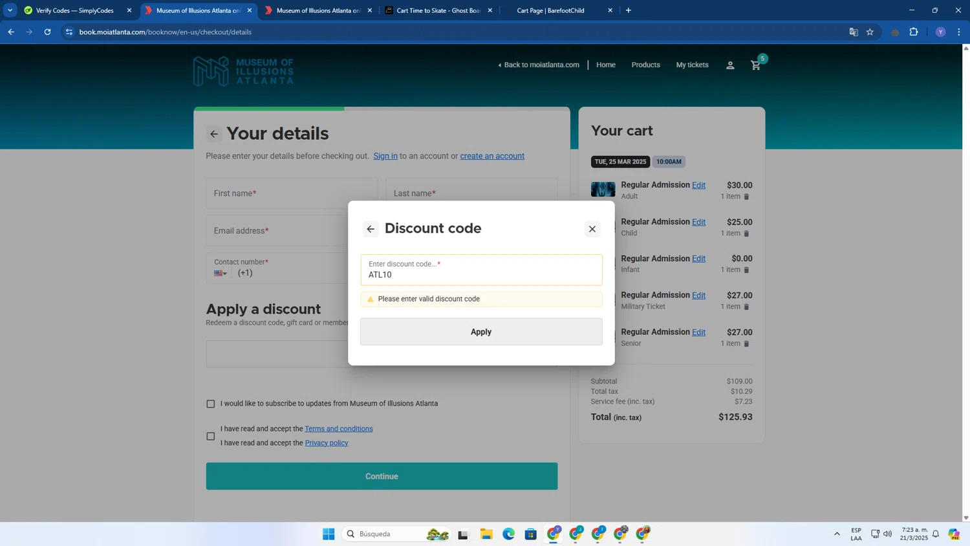Viewport: 970px width, 546px height.
Task: Close the Discount code dialog
Action: click(x=592, y=229)
